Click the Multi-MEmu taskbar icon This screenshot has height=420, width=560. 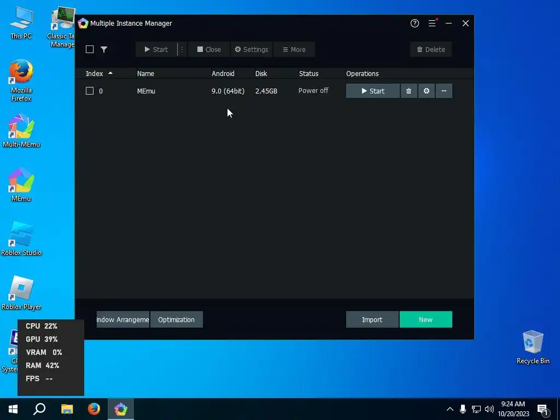click(x=121, y=409)
